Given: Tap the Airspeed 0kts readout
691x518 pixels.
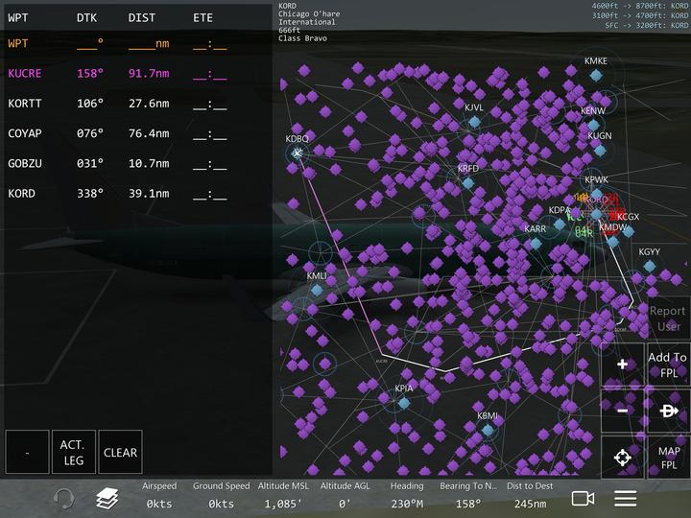Looking at the screenshot, I should point(159,495).
